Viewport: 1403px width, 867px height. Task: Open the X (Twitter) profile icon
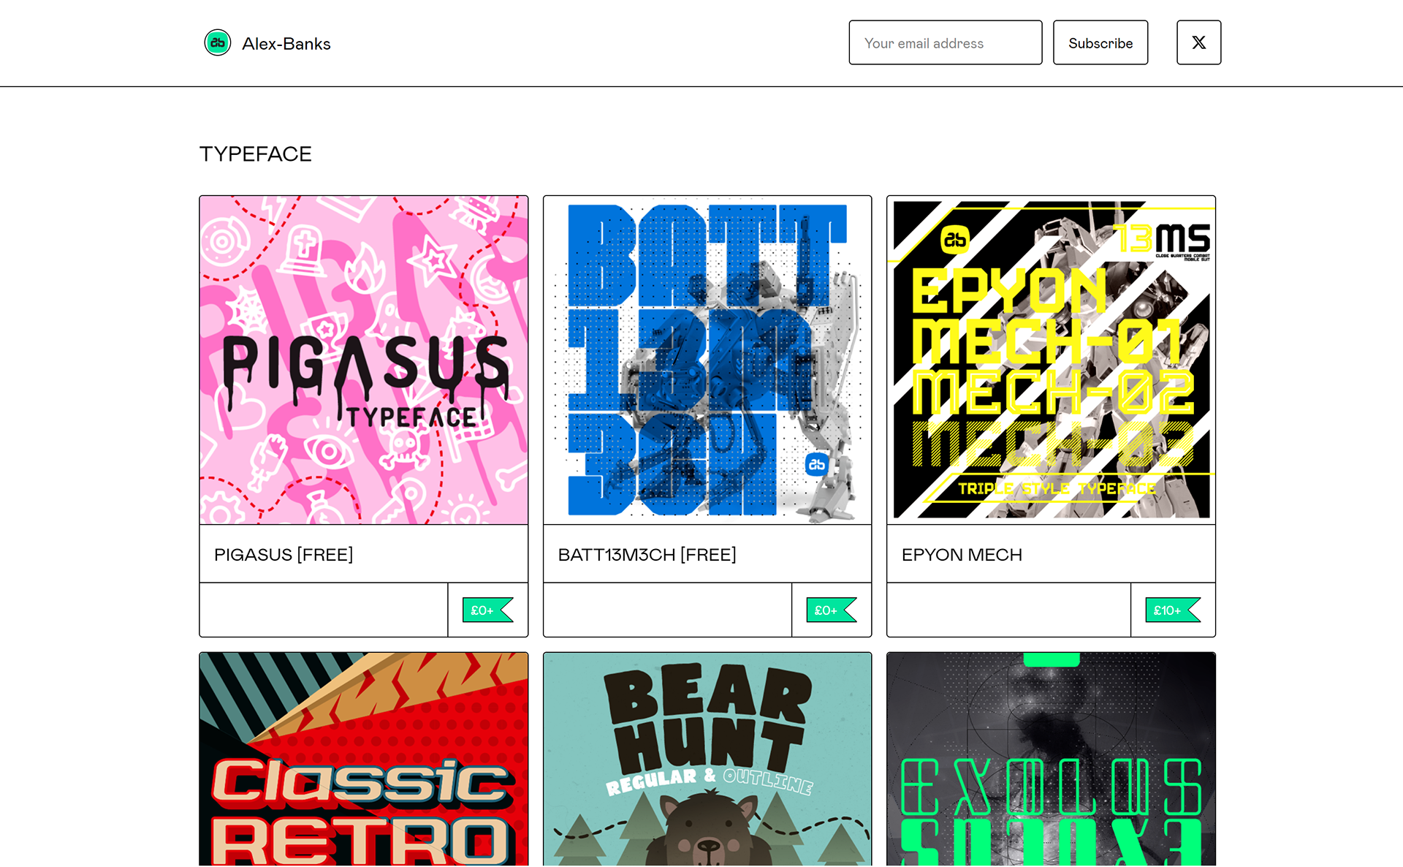click(x=1198, y=42)
